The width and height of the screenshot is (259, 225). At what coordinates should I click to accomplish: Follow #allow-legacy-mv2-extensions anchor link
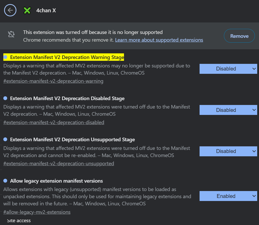point(37,212)
